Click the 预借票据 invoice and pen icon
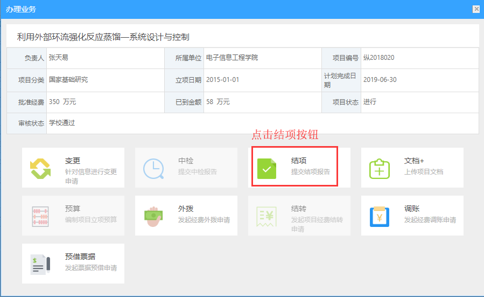 (x=40, y=264)
